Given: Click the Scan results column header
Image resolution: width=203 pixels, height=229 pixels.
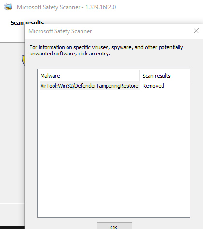Looking at the screenshot, I should click(x=156, y=76).
